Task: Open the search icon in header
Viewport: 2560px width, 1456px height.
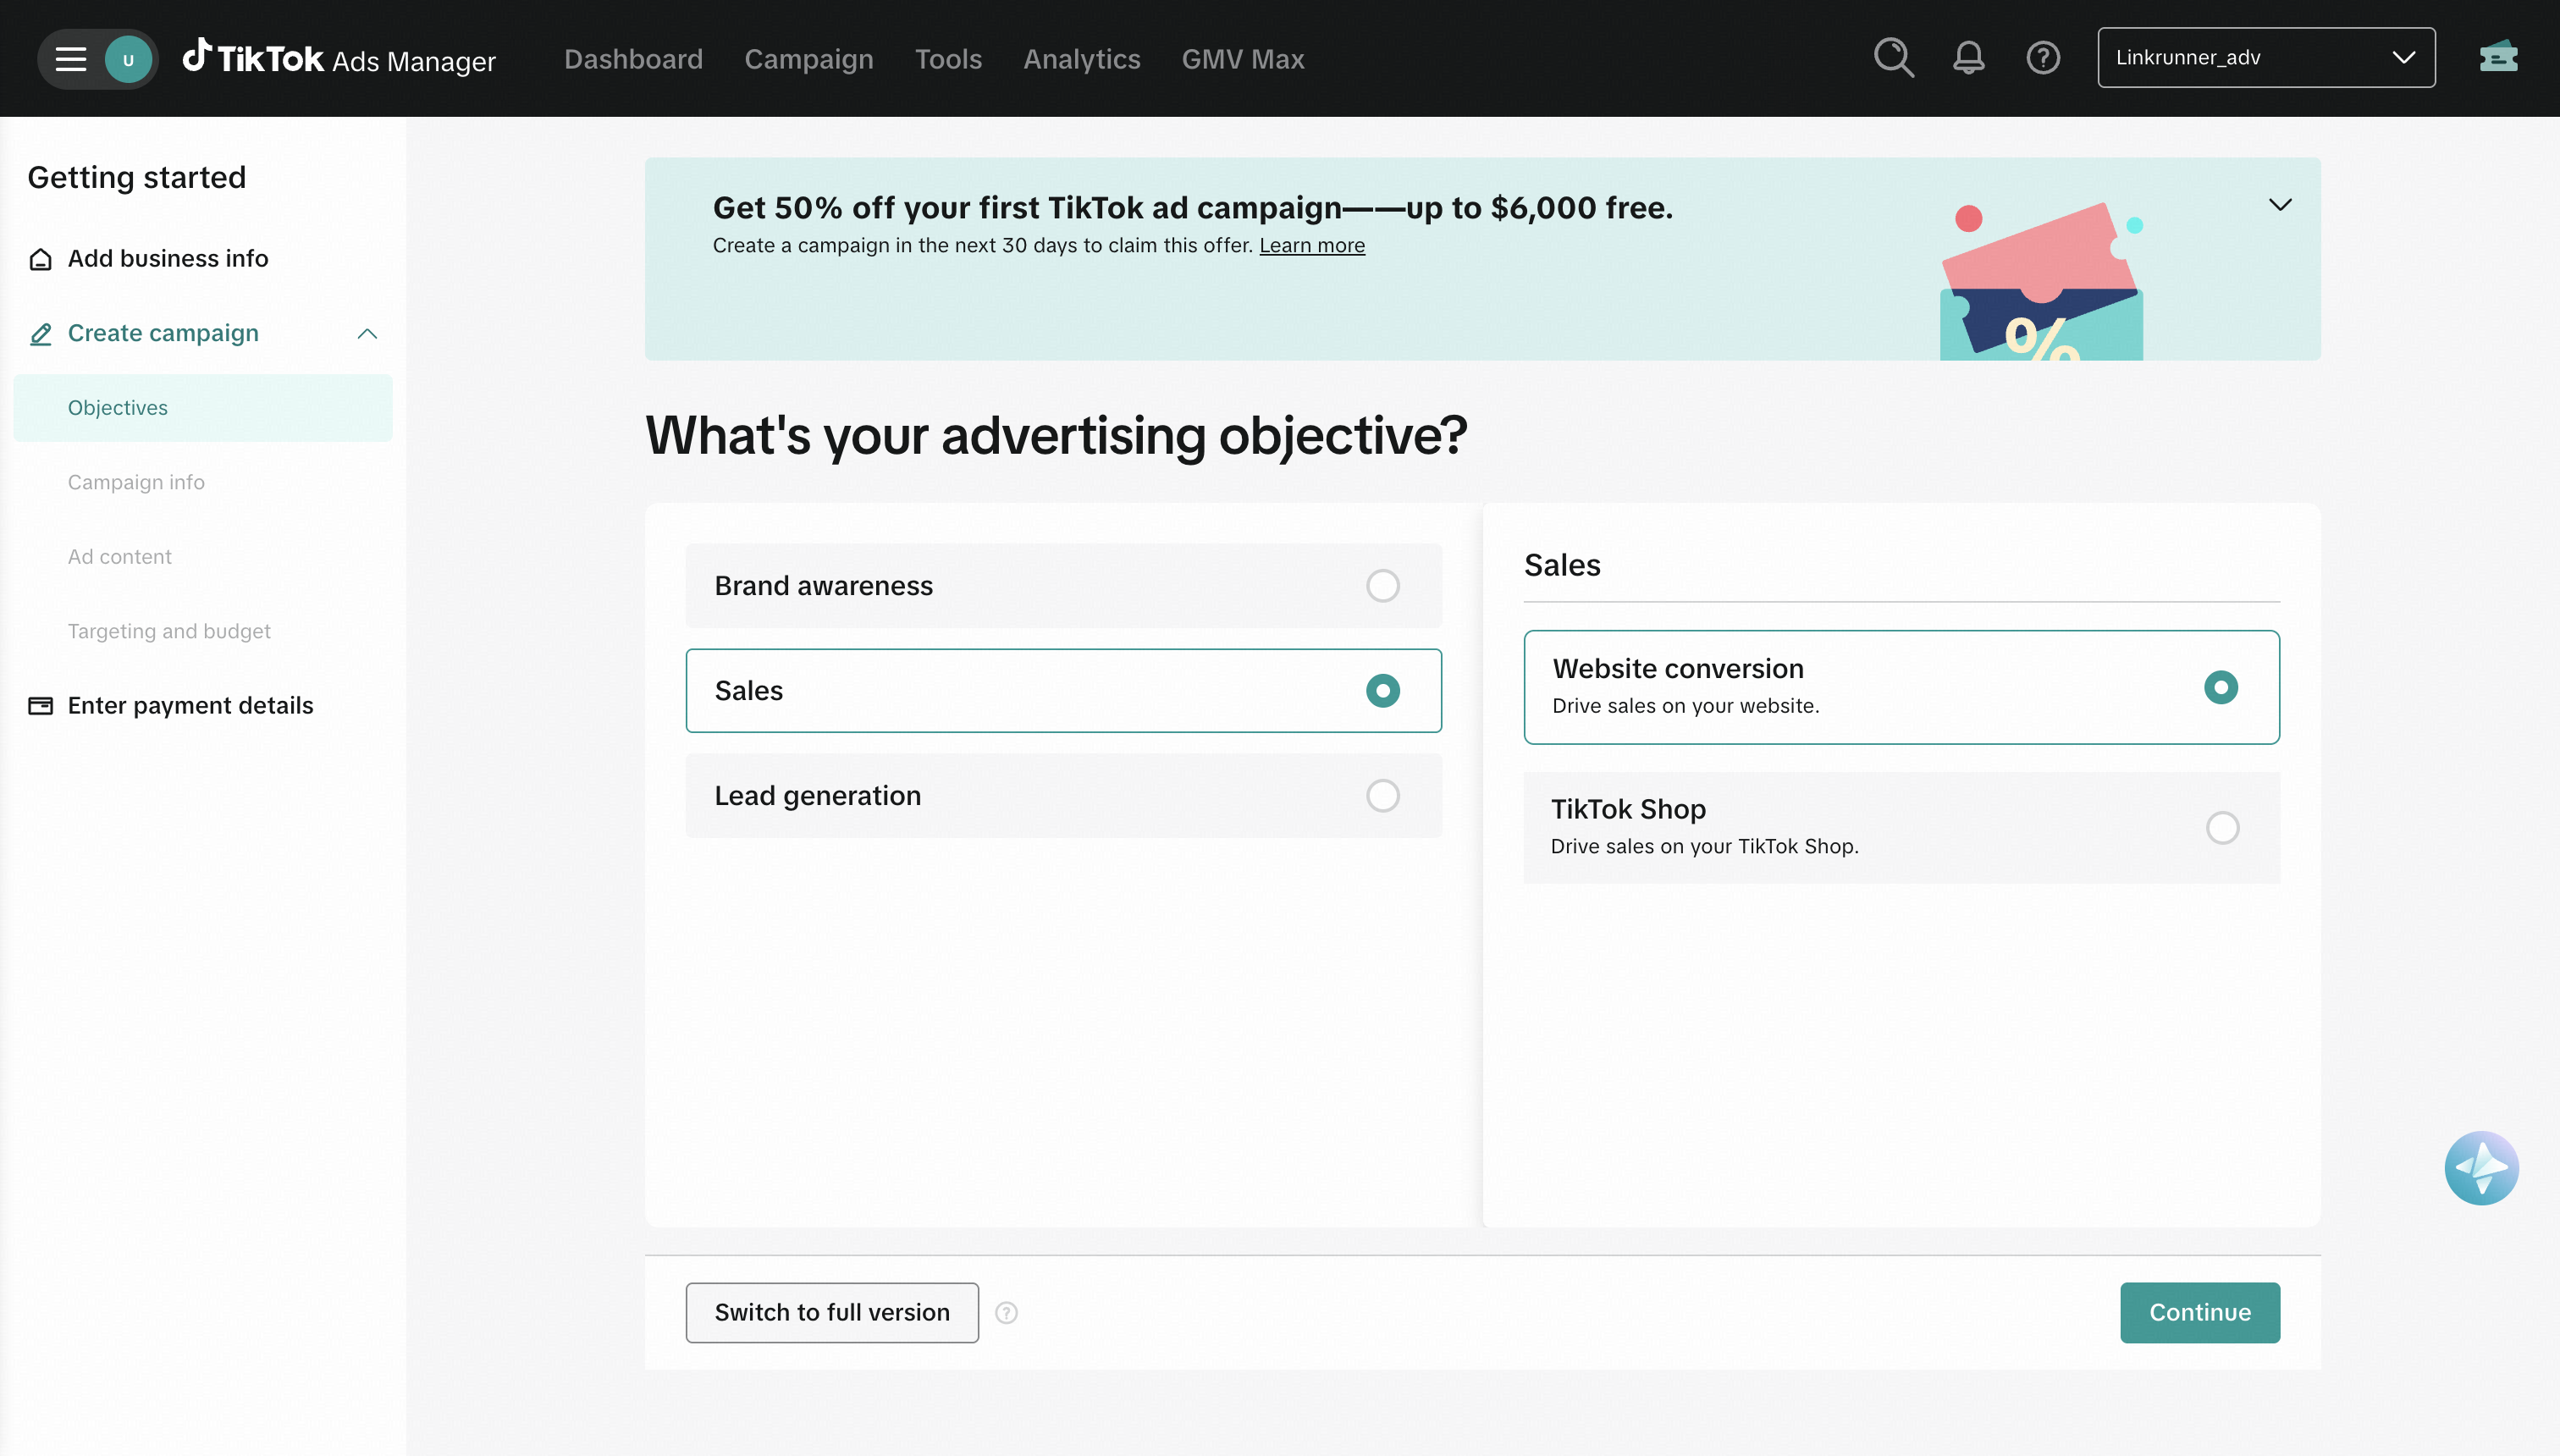Action: 1893,58
